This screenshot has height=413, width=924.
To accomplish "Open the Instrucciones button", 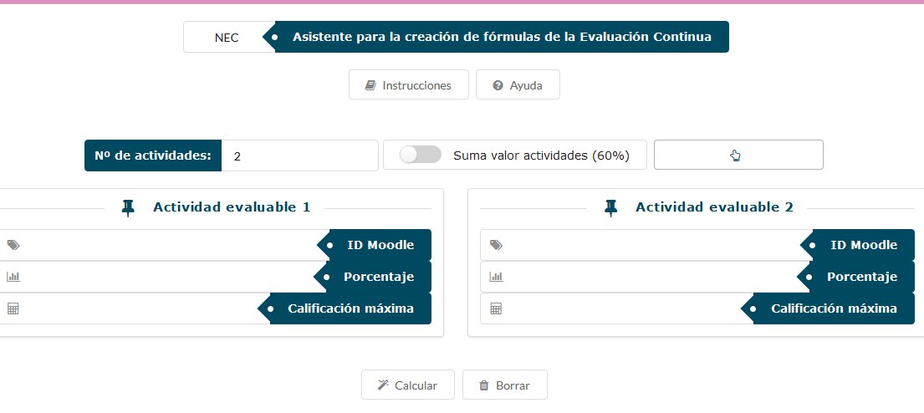I will click(409, 85).
